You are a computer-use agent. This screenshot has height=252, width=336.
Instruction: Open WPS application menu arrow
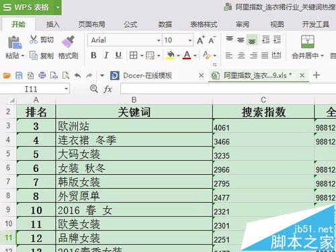pos(58,7)
